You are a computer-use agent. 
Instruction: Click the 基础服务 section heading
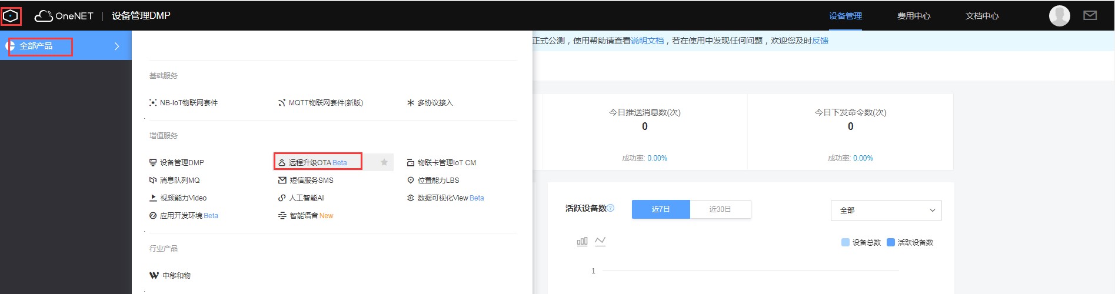(164, 76)
